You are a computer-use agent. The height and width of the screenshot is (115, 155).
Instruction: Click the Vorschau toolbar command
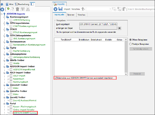point(76,9)
